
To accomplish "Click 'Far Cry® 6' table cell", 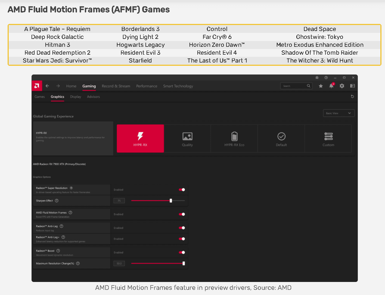I will point(217,37).
